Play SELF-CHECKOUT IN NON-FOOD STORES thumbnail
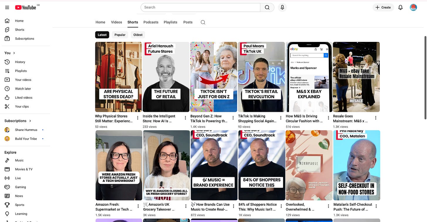 (x=357, y=165)
